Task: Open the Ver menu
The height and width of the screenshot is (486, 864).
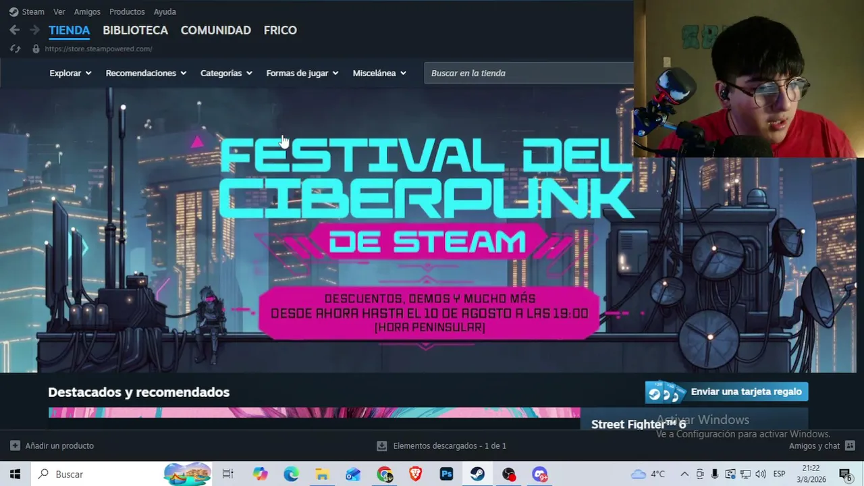Action: [59, 11]
